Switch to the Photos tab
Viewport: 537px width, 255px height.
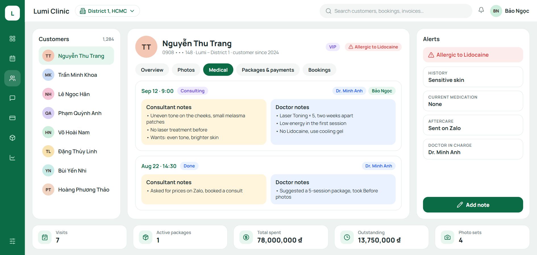[x=186, y=70]
